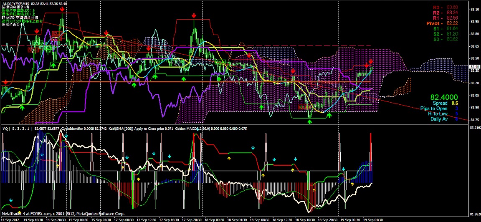Click the 81.90 price axis level
Viewport: 481px width, 222px height.
coord(474,107)
